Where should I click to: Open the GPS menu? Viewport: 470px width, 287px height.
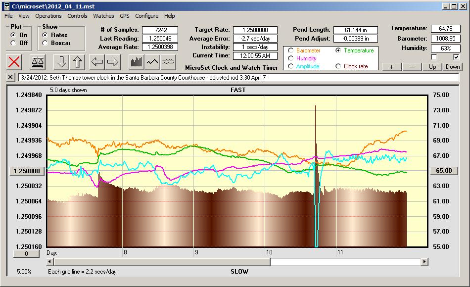click(x=124, y=16)
